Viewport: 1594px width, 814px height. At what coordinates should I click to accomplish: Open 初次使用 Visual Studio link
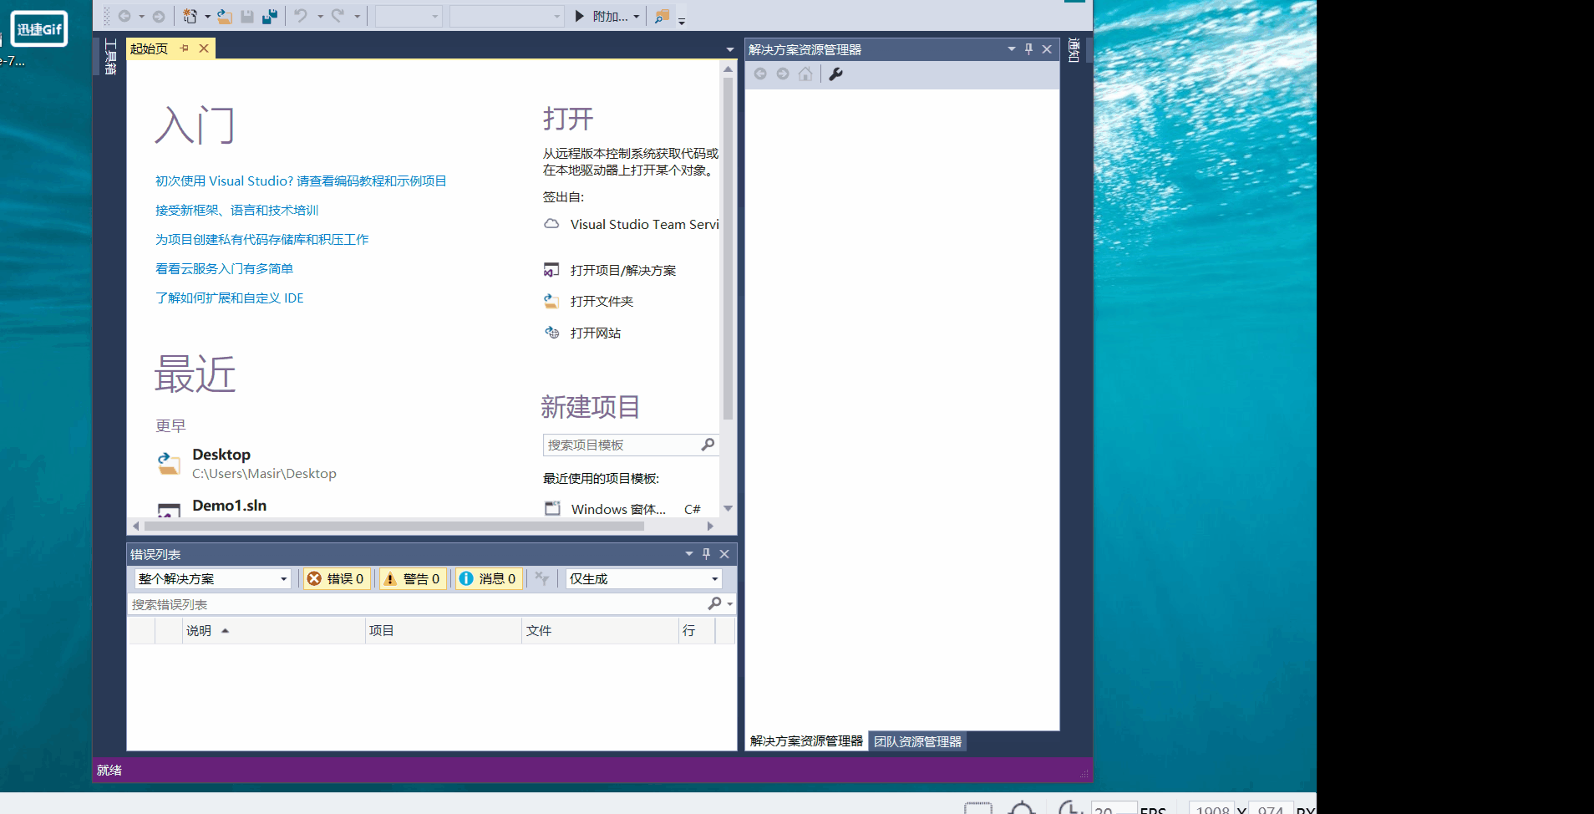click(301, 181)
